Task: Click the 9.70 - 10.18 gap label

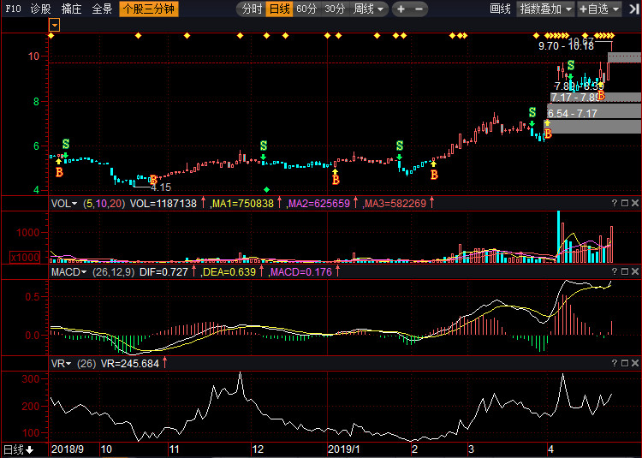Action: 567,46
